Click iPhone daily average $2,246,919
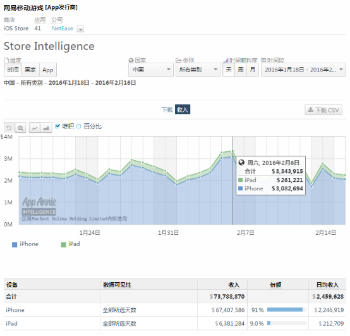This screenshot has height=336, width=350. click(x=329, y=310)
